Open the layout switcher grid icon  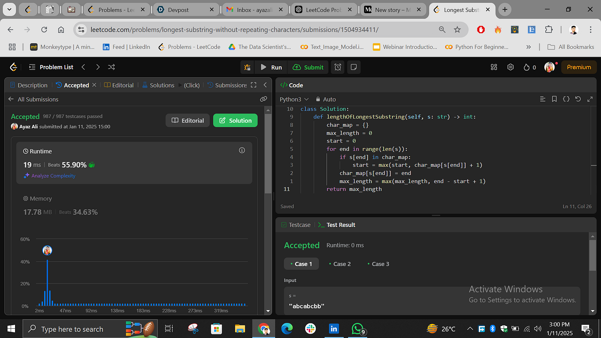point(493,67)
